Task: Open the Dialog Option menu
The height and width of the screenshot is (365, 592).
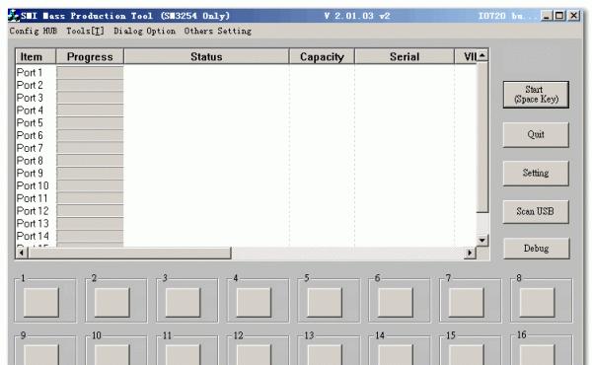Action: (x=145, y=31)
